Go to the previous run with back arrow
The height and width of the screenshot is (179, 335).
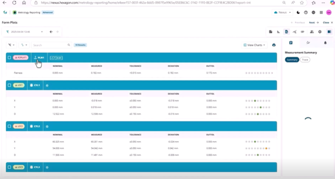pyautogui.click(x=51, y=32)
